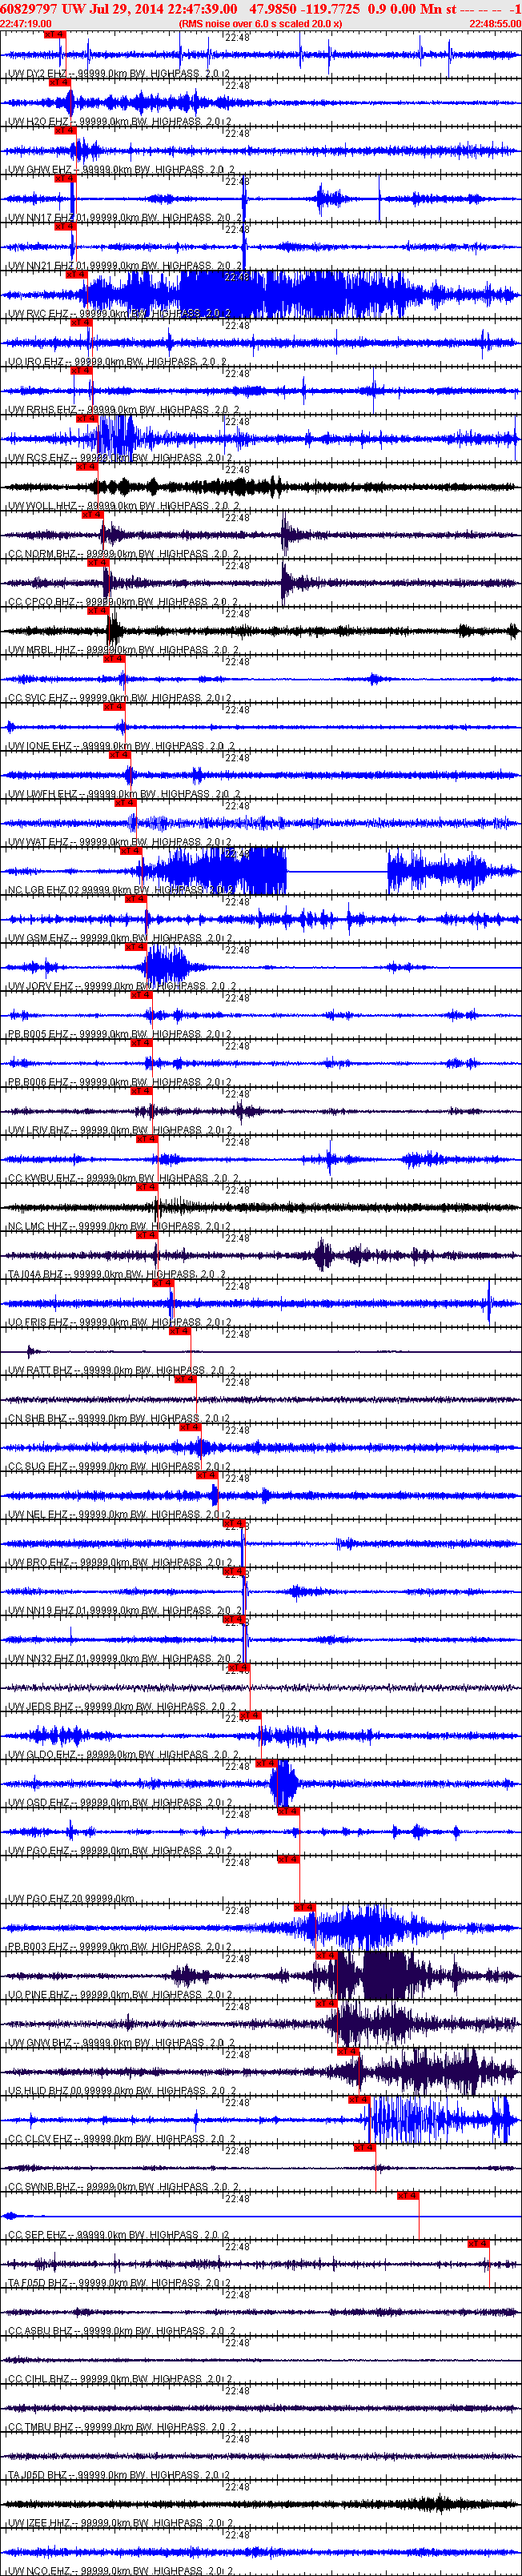Select the UW RVC EHZ station label
Image resolution: width=522 pixels, height=2576 pixels.
(x=119, y=314)
